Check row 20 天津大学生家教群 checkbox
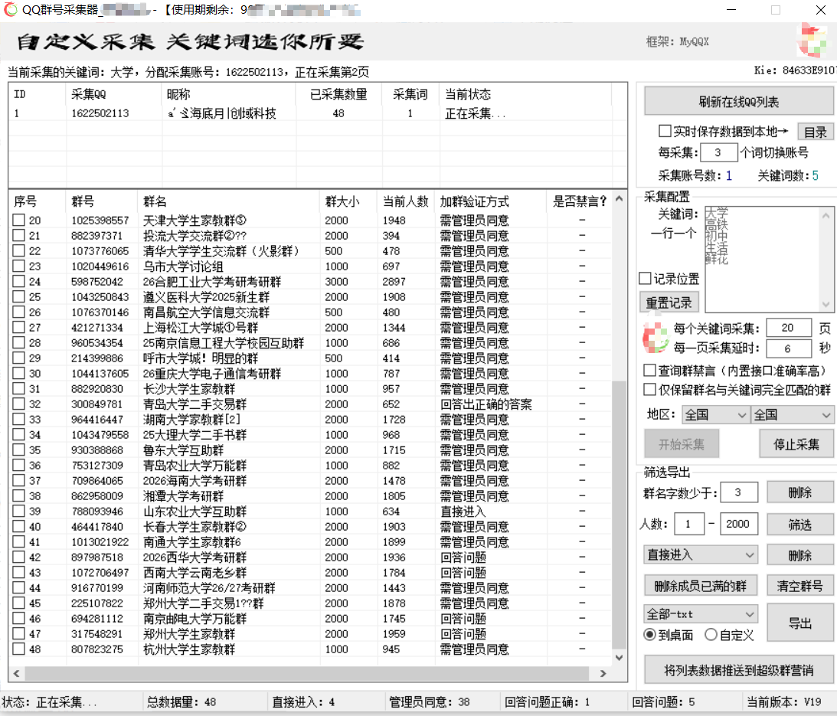 point(18,220)
